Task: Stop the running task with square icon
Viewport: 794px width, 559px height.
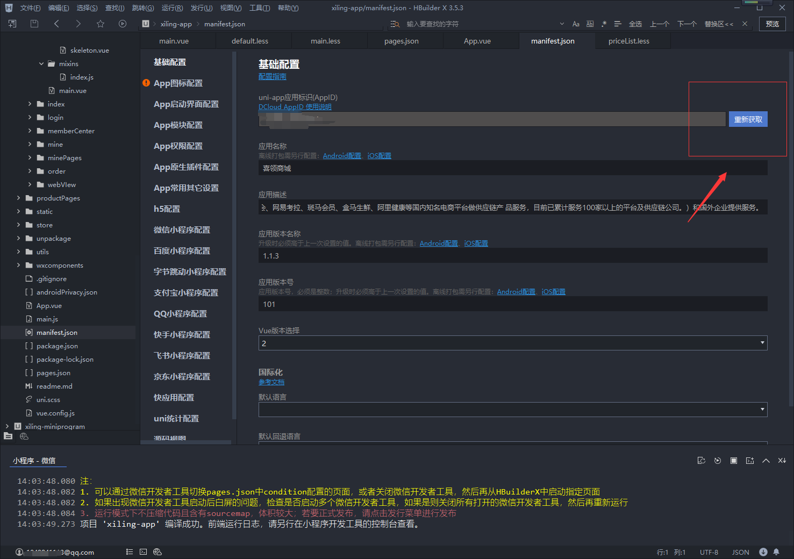Action: click(x=734, y=461)
